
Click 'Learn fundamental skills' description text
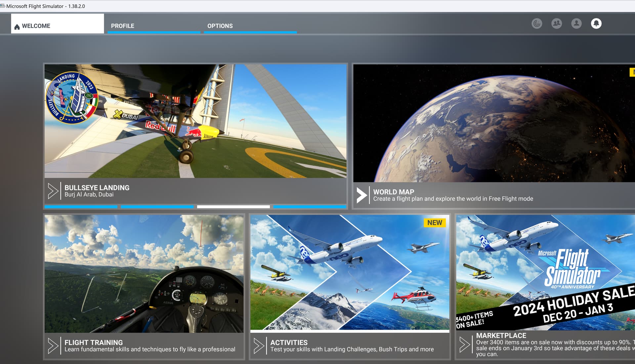coord(150,349)
